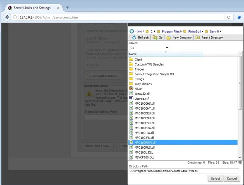Click the Go folder button
Image resolution: width=244 pixels, height=185 pixels.
158,37
